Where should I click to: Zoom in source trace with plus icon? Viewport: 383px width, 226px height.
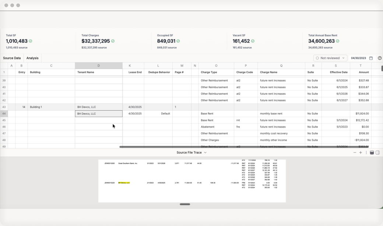361,153
